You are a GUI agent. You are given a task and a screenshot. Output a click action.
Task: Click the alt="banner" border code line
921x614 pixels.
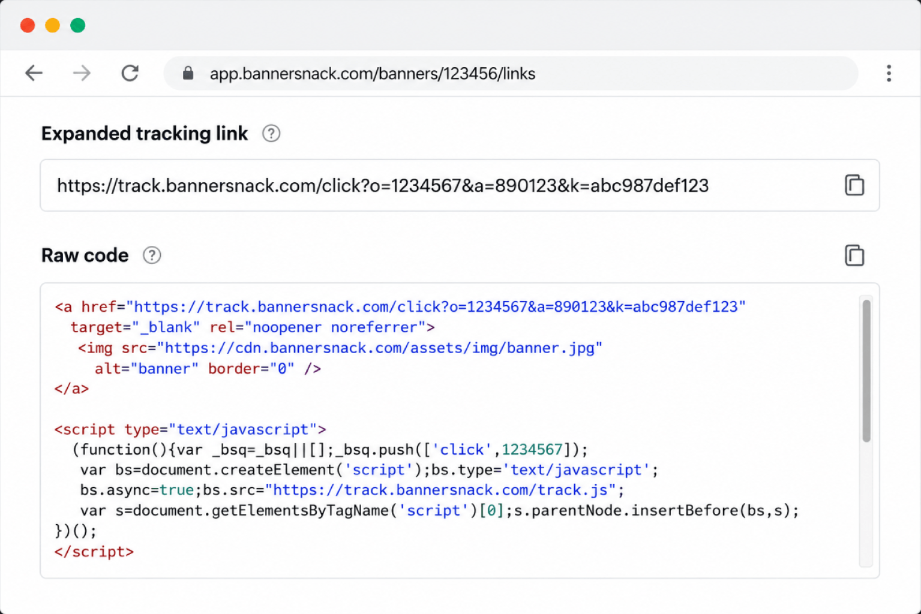(x=208, y=368)
